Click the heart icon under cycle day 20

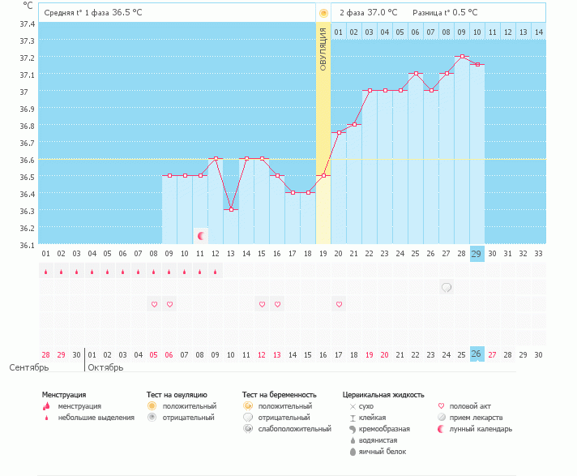339,304
